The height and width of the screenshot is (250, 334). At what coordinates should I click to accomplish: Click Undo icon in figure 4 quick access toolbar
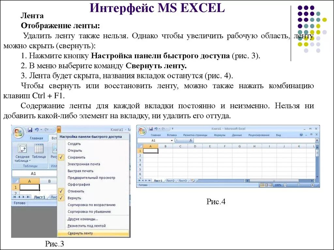pos(156,129)
